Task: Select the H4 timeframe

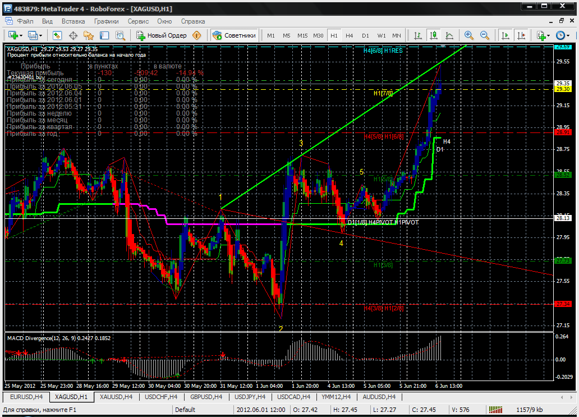Action: tap(350, 35)
